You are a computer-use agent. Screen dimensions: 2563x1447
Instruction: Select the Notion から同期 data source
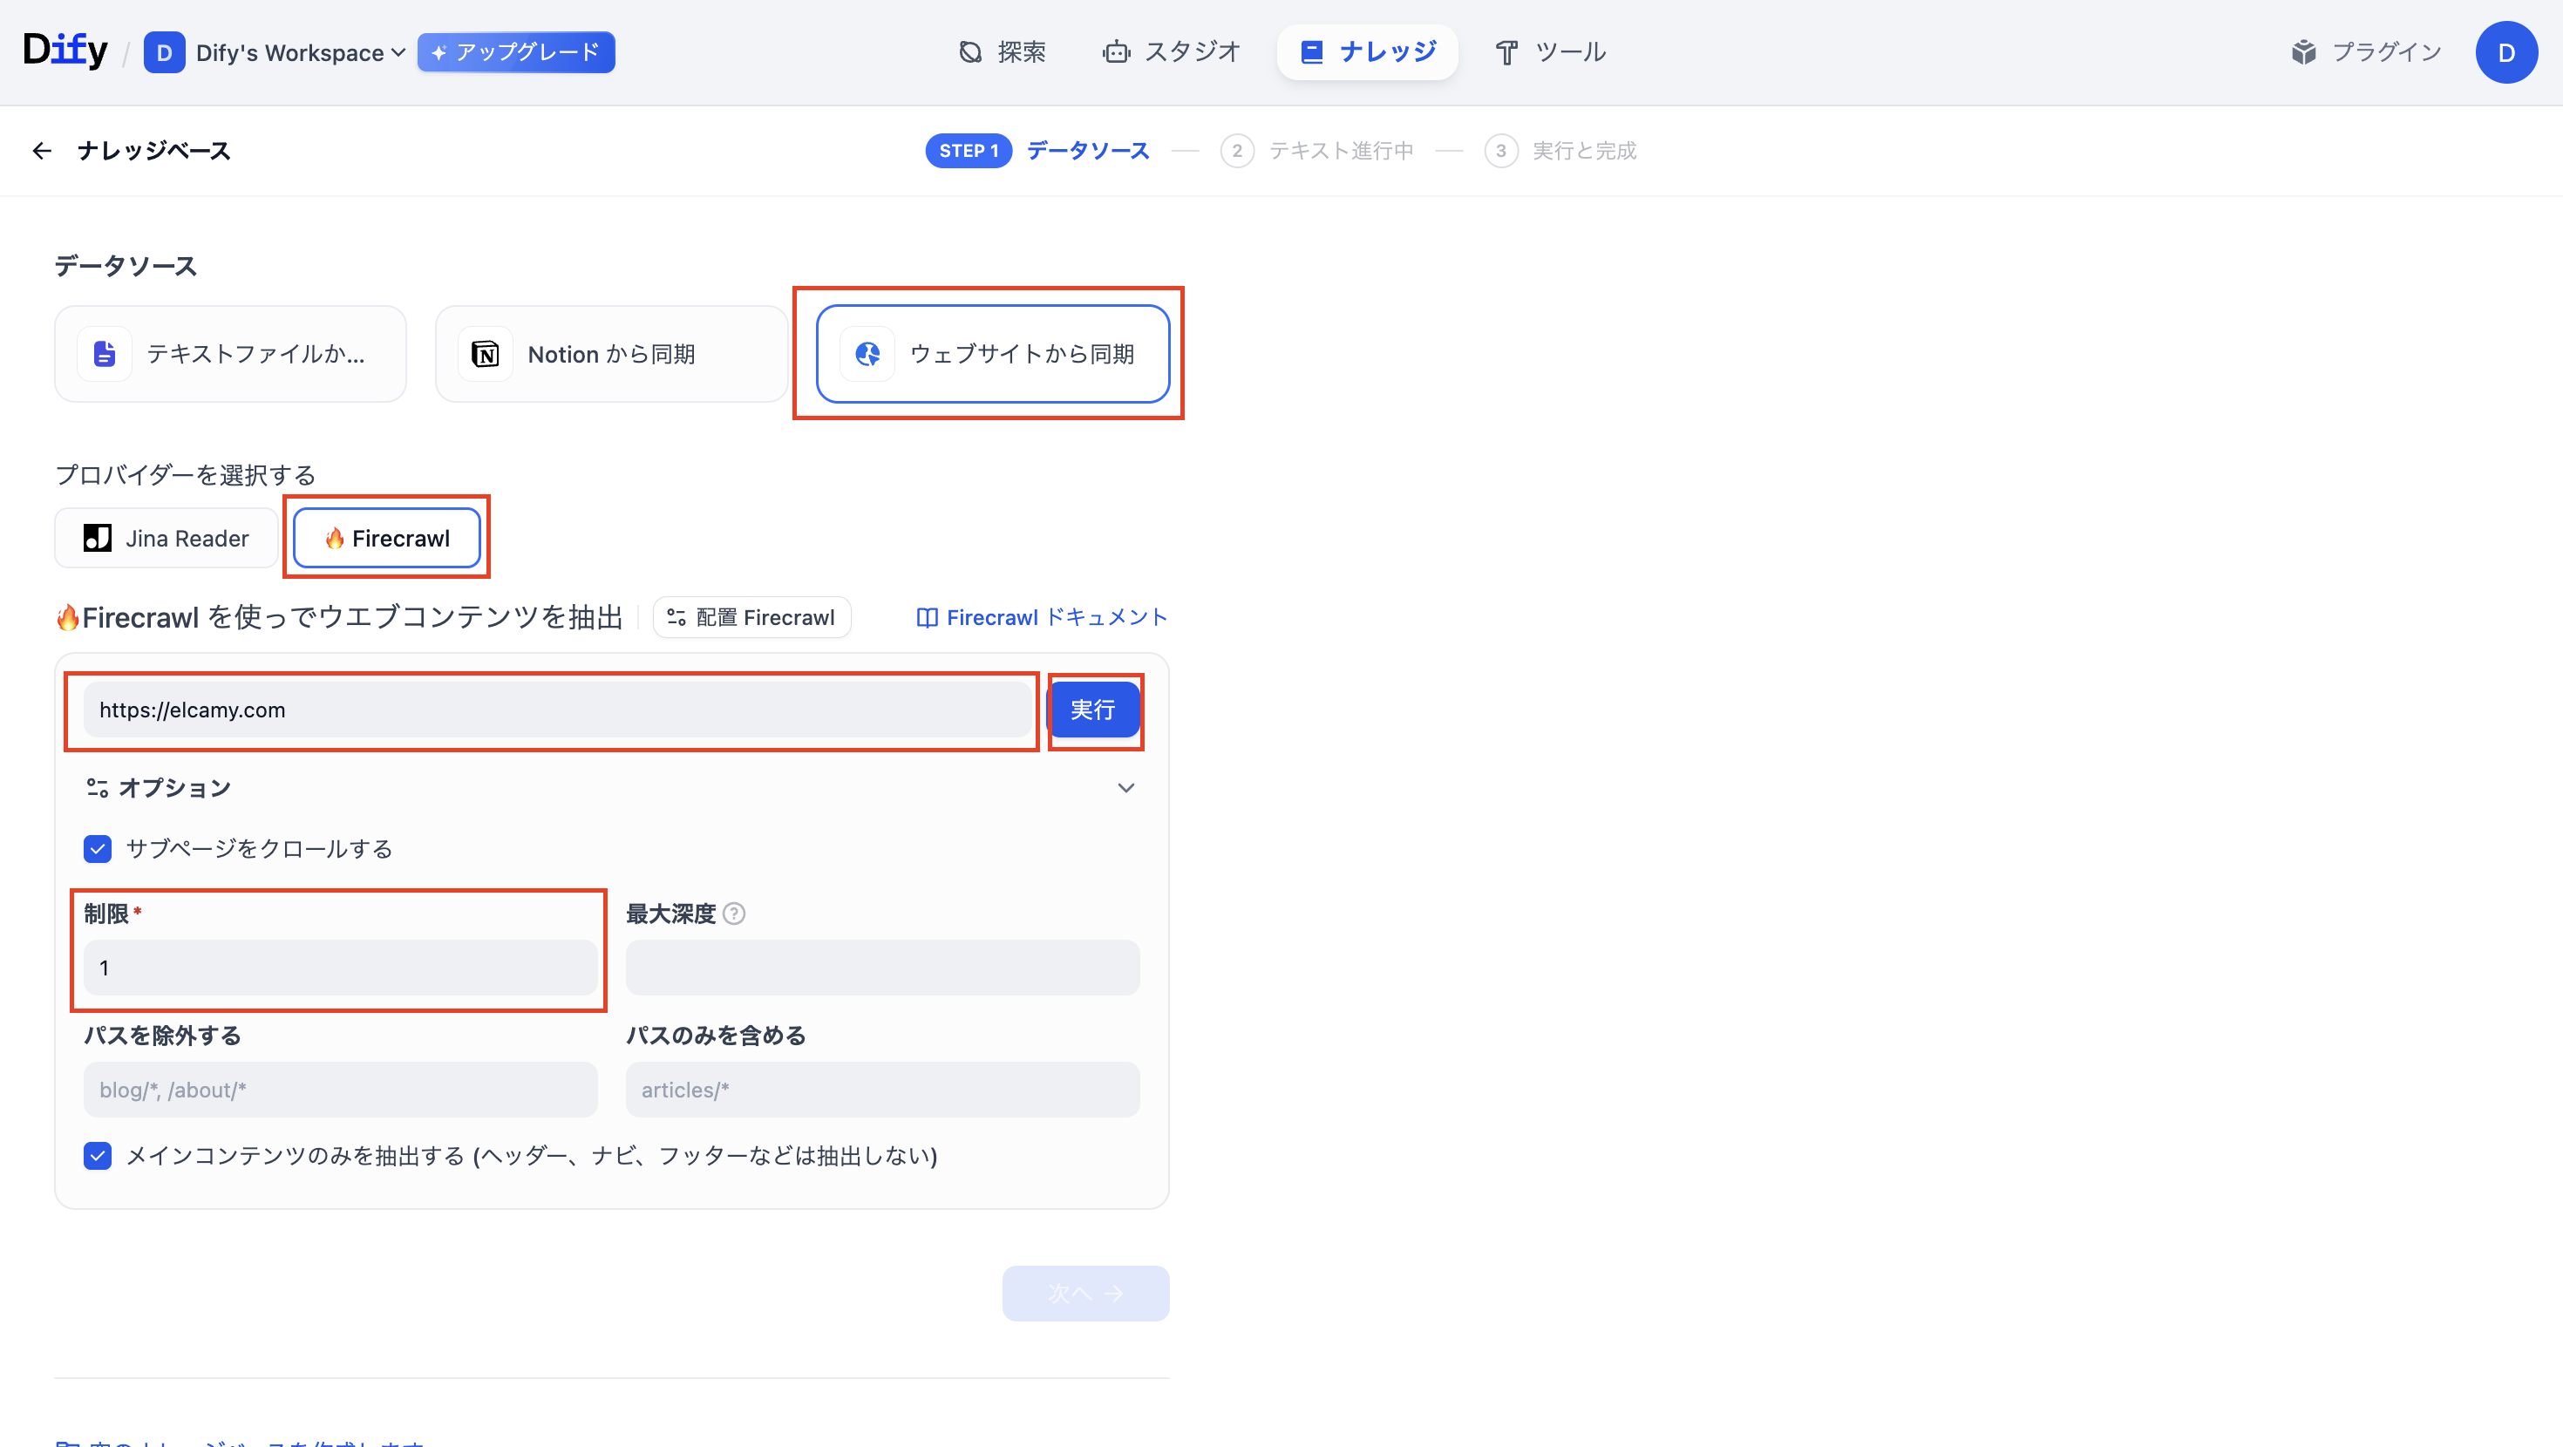[611, 353]
